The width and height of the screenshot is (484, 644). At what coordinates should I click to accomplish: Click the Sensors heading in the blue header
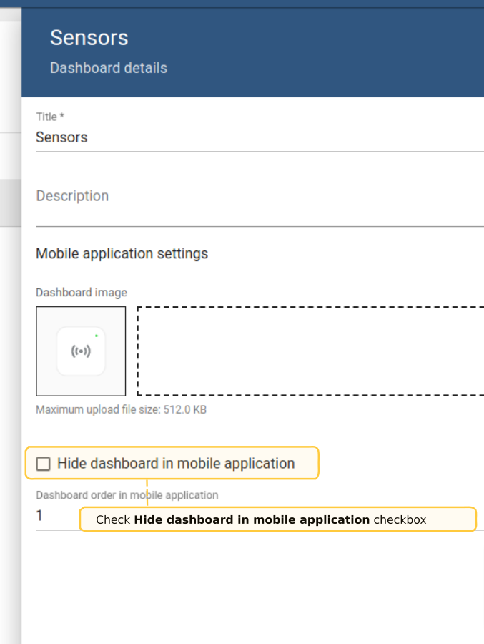click(89, 38)
